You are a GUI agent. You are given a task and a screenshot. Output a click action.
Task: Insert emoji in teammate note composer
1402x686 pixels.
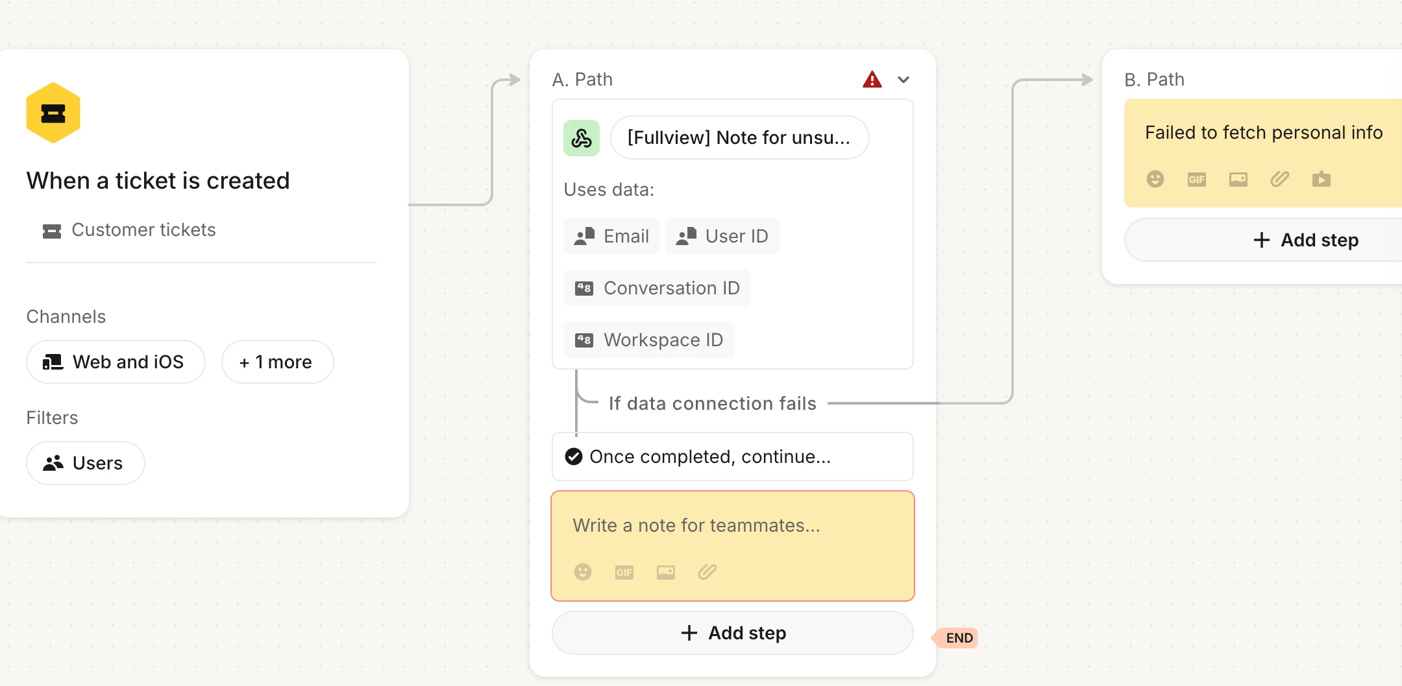coord(583,572)
